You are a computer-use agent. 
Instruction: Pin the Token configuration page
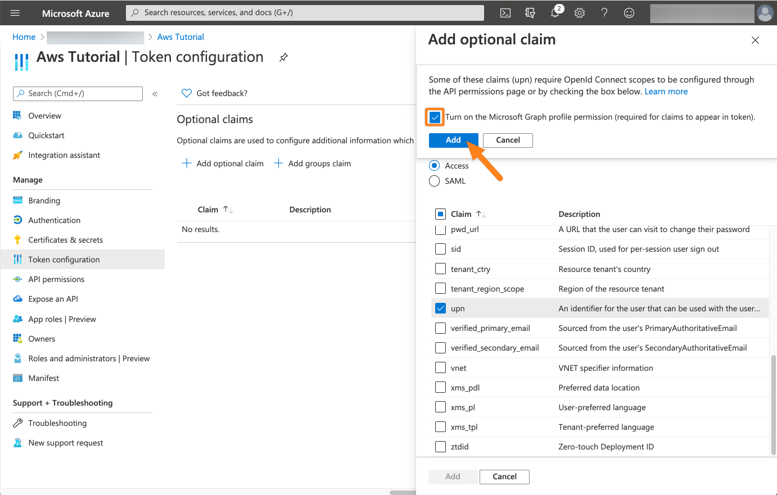[x=283, y=57]
